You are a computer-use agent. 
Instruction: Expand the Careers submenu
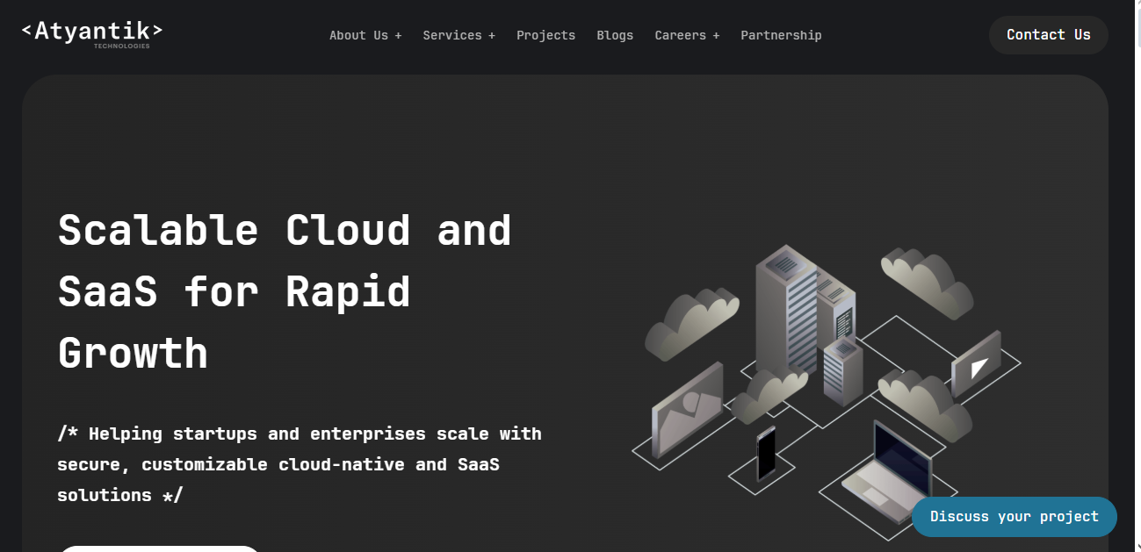coord(687,35)
